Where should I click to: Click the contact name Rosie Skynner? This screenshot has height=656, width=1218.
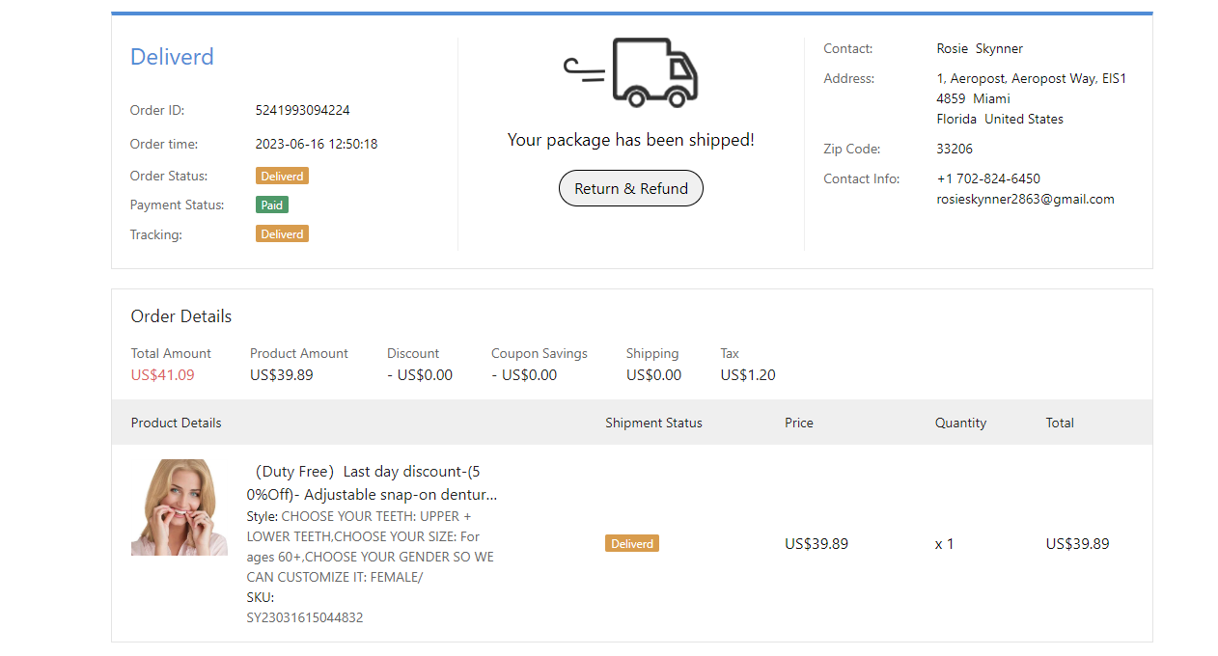pyautogui.click(x=980, y=48)
